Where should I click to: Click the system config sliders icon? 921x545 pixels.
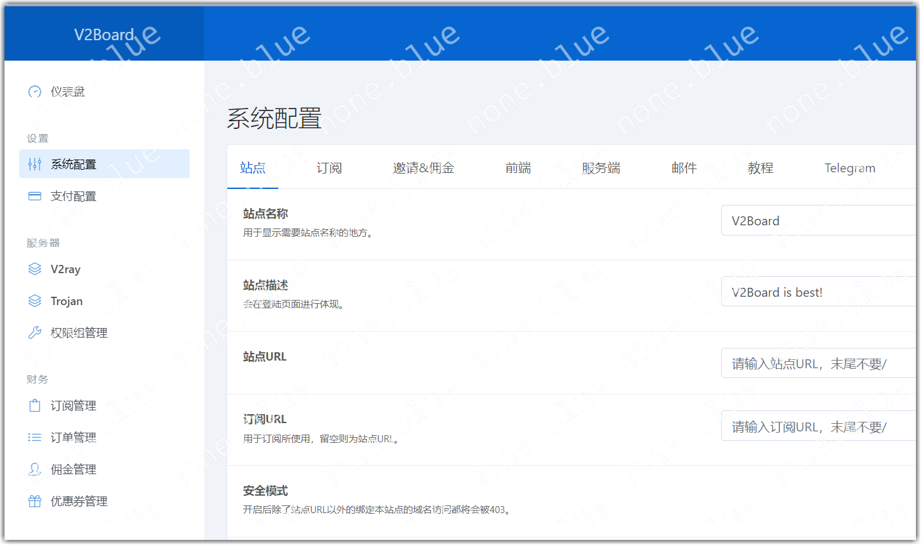[35, 165]
